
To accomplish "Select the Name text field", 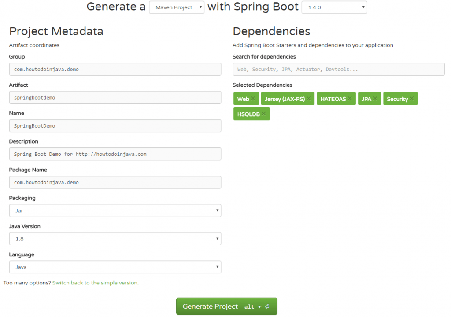I will (x=115, y=125).
